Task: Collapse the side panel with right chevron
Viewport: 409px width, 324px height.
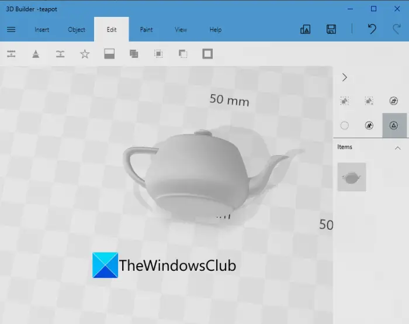Action: click(x=345, y=77)
